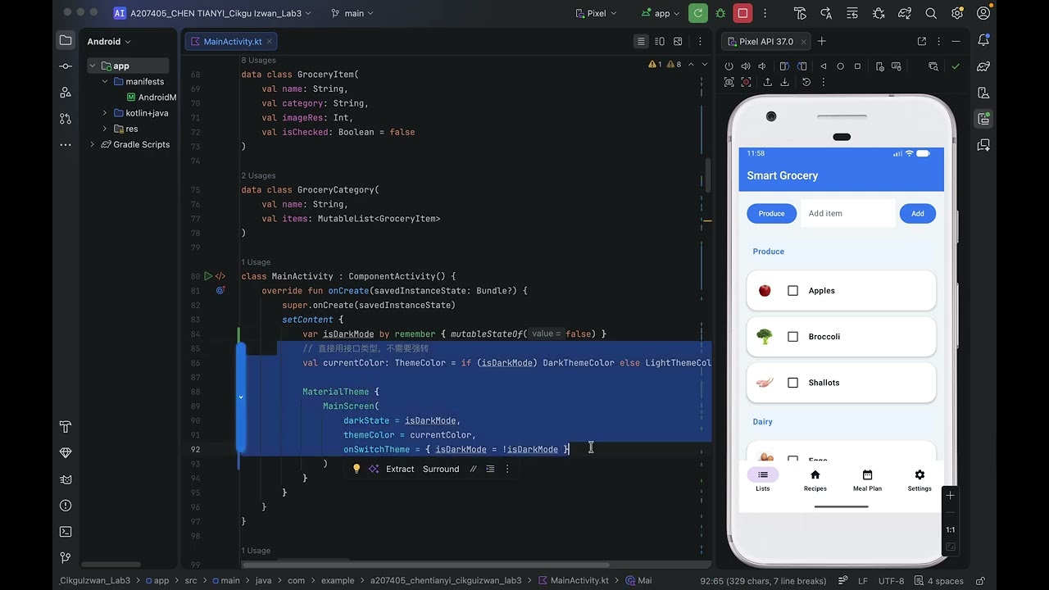1049x590 pixels.
Task: Expand the kotlin+java folder
Action: (105, 113)
